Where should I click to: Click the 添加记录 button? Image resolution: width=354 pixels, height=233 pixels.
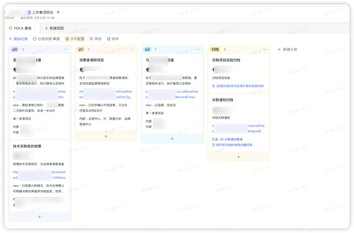[18, 39]
